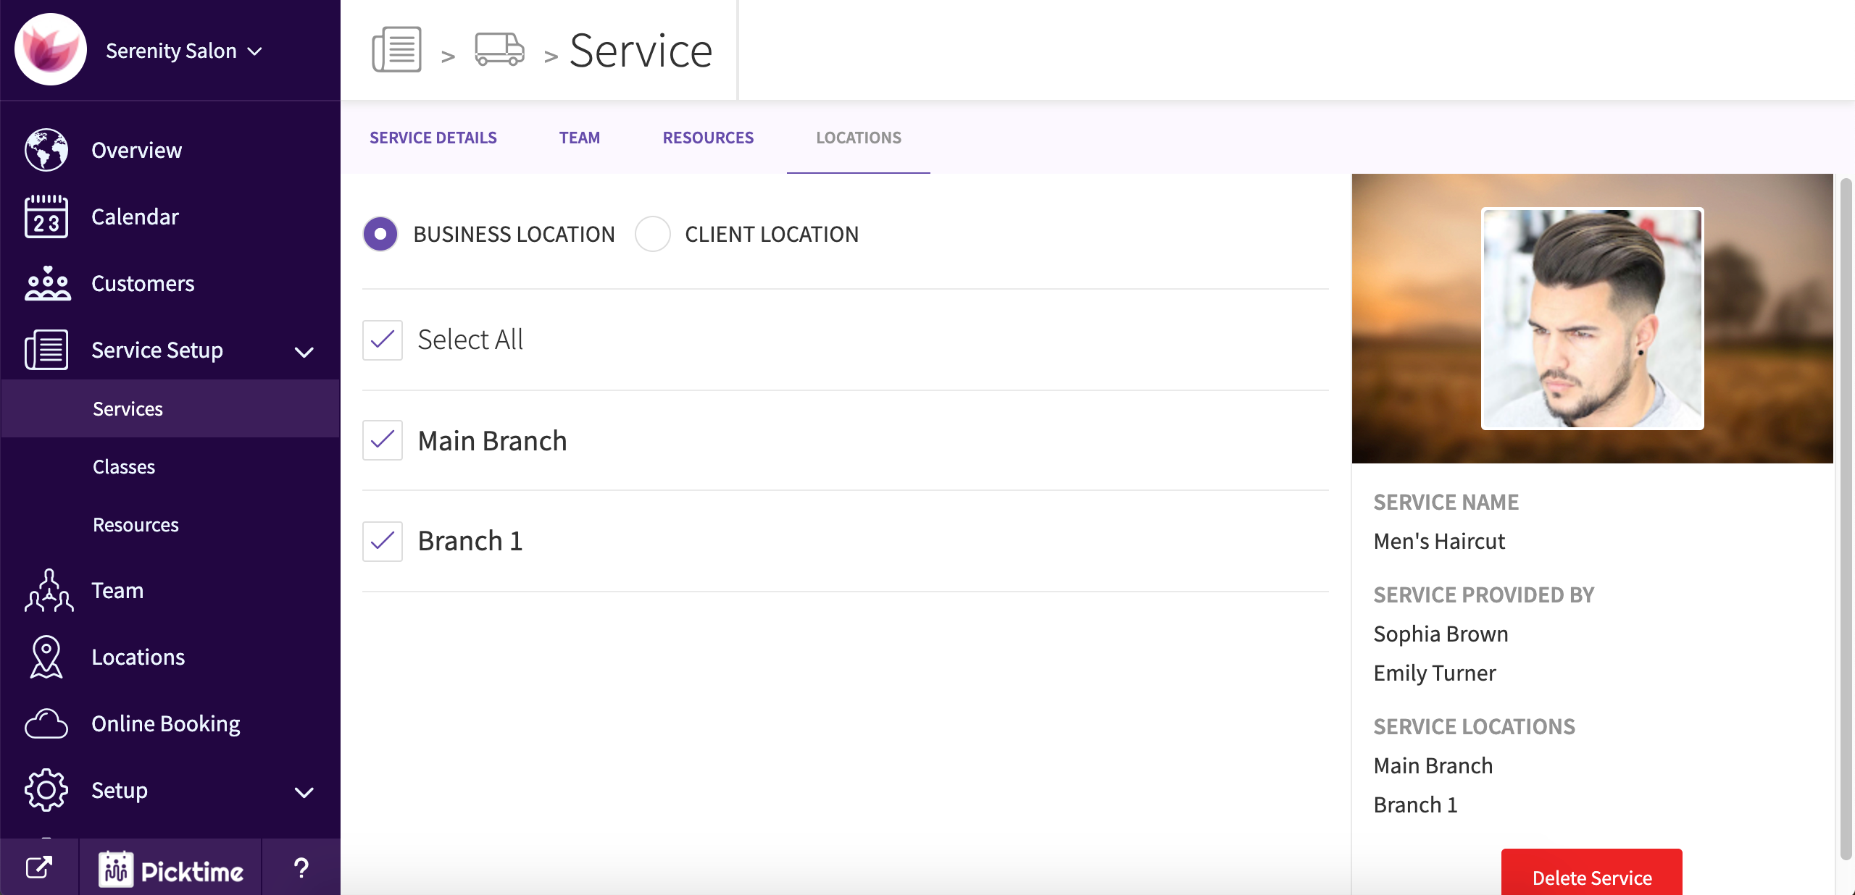1855x895 pixels.
Task: Click the Overview globe icon
Action: 46,150
